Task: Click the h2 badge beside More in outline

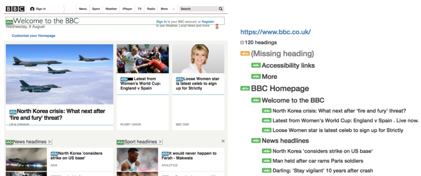Action: point(256,76)
